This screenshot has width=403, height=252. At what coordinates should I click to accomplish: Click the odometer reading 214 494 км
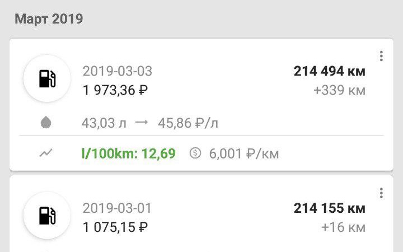pos(329,71)
